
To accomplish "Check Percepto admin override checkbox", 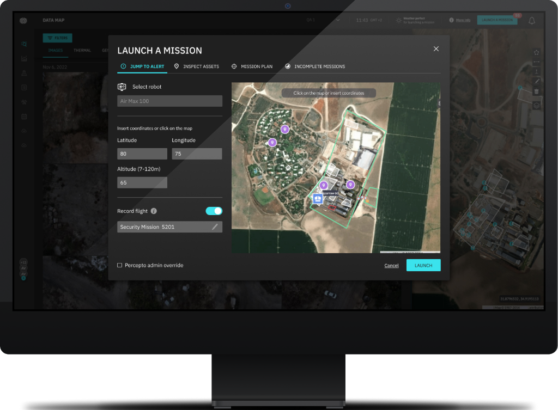I will 119,265.
